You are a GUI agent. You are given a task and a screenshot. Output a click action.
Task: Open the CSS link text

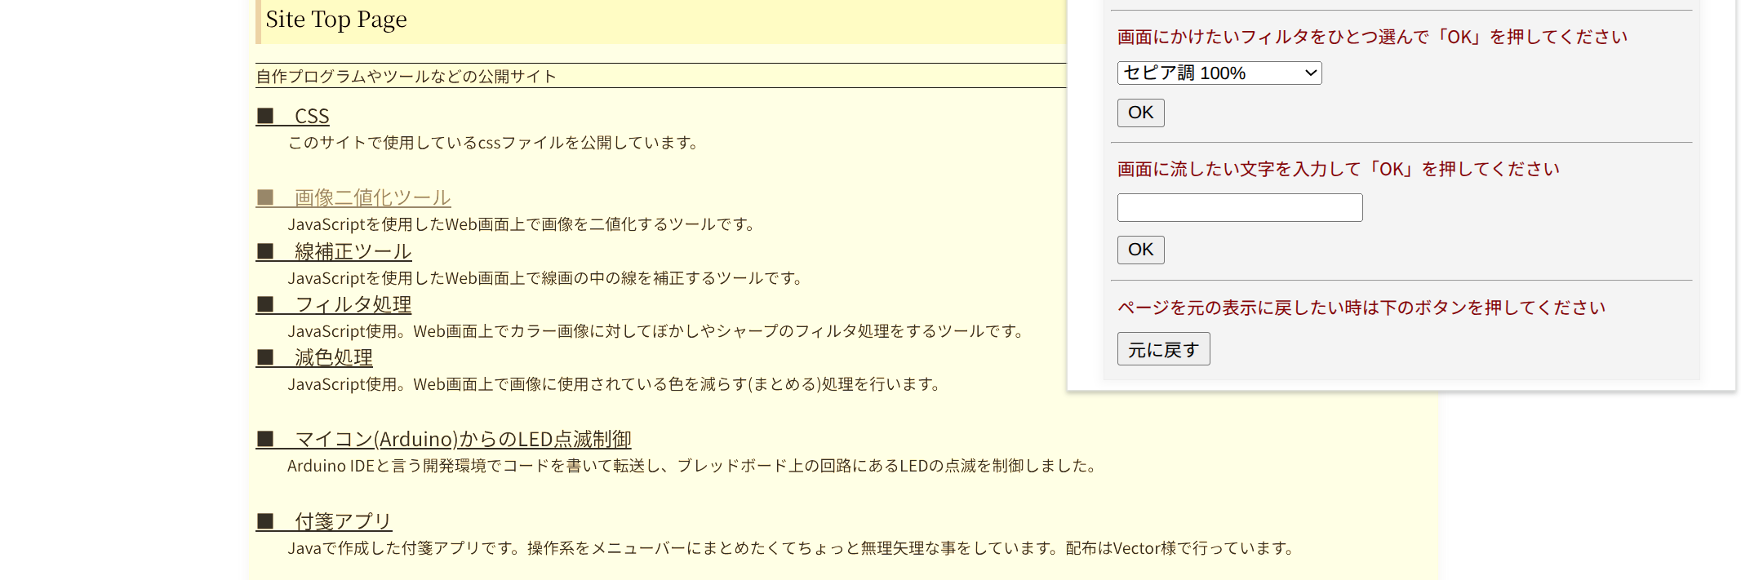click(x=312, y=116)
